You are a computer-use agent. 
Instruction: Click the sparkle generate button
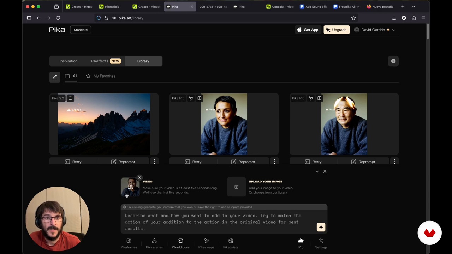click(321, 227)
